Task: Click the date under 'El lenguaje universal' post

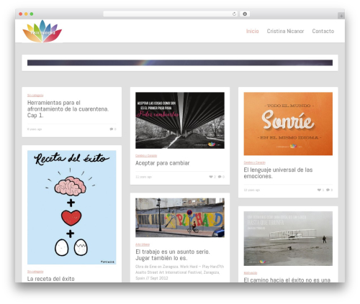Action: pos(252,190)
